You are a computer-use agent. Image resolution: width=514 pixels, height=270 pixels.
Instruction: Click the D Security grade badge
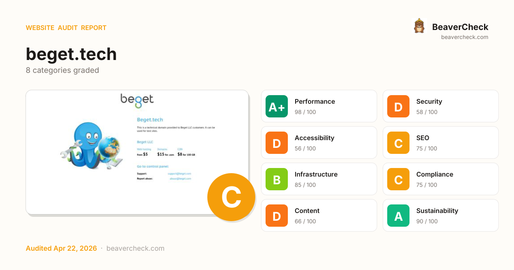398,106
